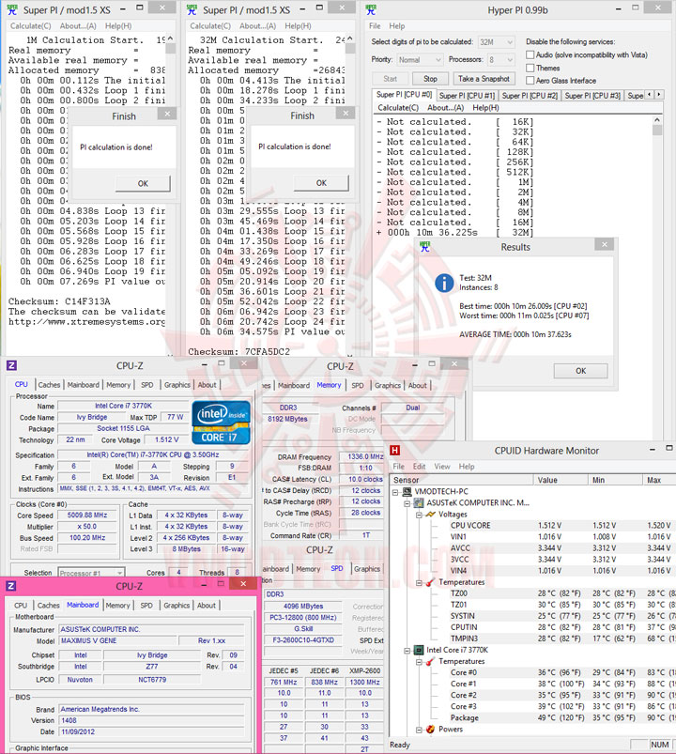
Task: Click the blue info icon in the Results dialog
Action: [444, 283]
